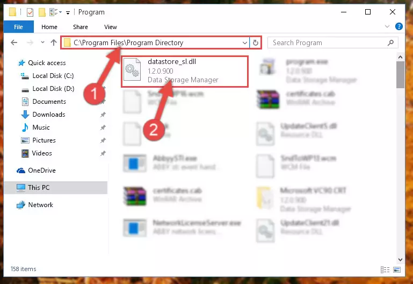Open the View ribbon tab

coord(110,27)
